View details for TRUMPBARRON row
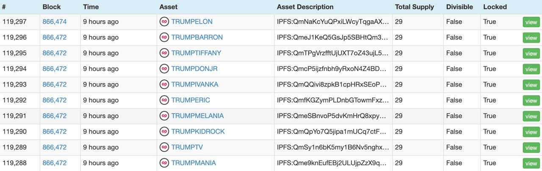Screen dimensions: 542x171 (531, 38)
